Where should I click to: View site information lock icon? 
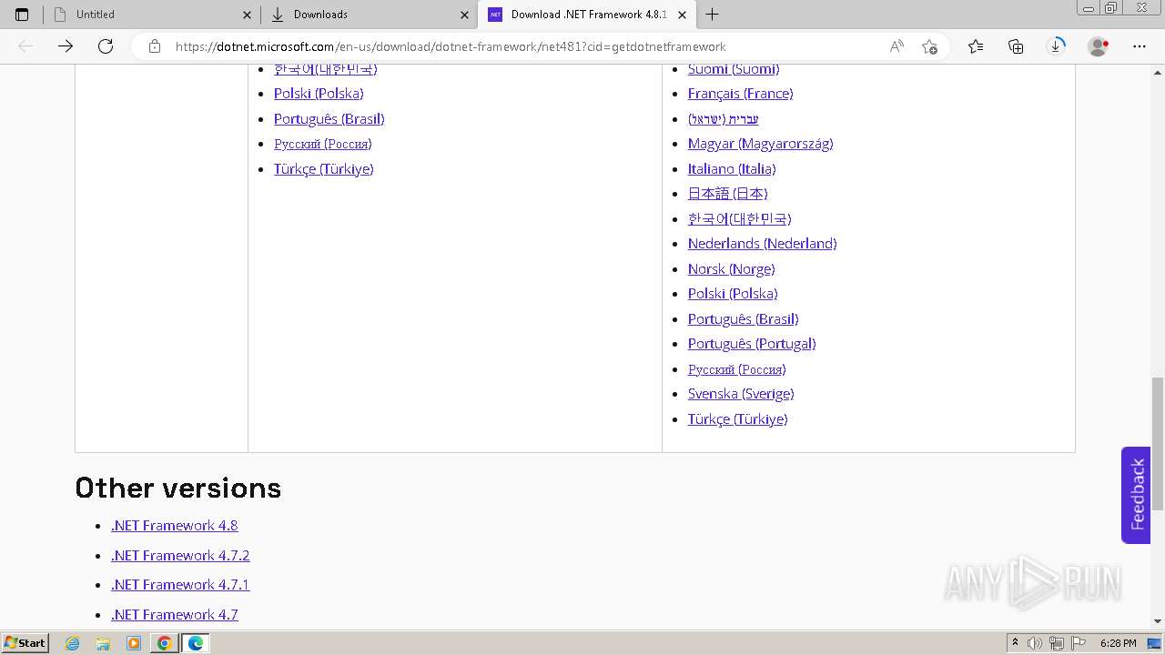click(155, 46)
